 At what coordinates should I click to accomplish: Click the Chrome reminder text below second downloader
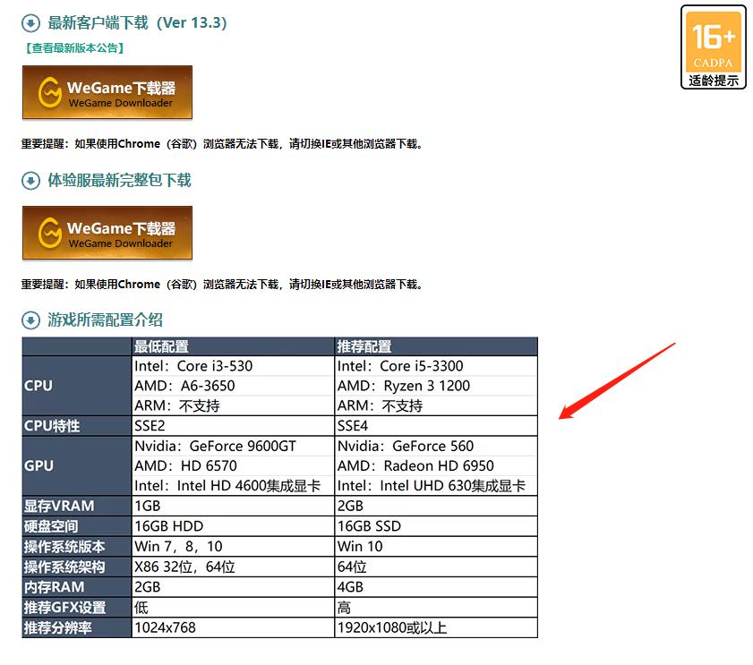(222, 285)
